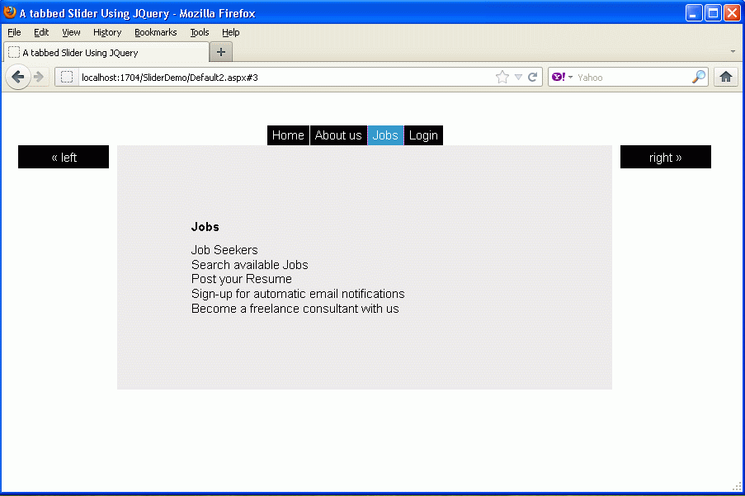Image resolution: width=745 pixels, height=496 pixels.
Task: Minimize the Firefox window
Action: [x=694, y=13]
